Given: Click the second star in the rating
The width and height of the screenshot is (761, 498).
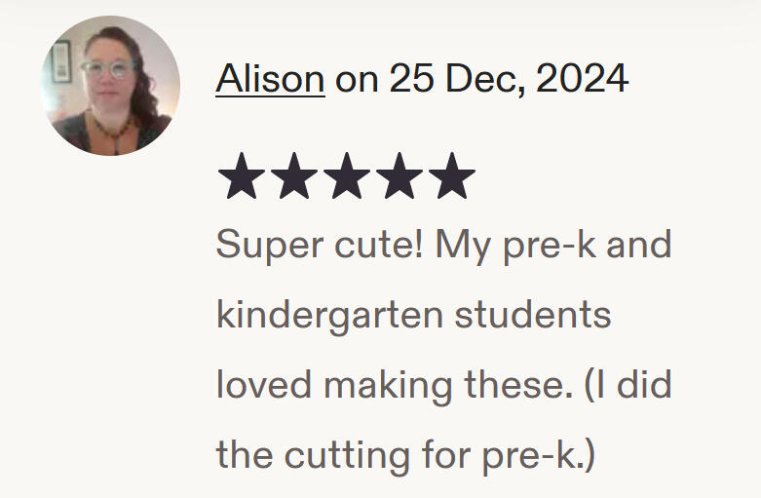Looking at the screenshot, I should [x=294, y=176].
